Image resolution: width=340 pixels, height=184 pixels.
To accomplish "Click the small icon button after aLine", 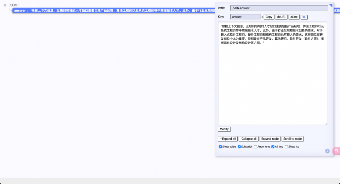I will [x=304, y=17].
